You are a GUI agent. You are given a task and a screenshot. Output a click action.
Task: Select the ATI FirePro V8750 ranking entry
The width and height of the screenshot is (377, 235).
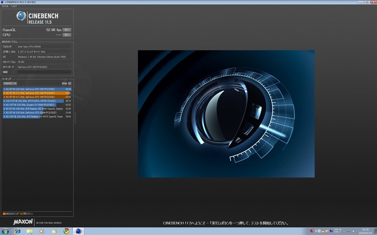[37, 101]
